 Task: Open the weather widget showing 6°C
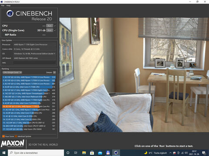coord(155,153)
